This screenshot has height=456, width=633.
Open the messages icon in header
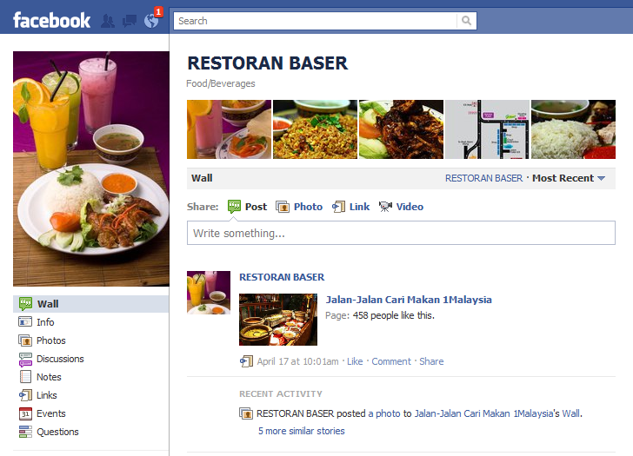[130, 21]
